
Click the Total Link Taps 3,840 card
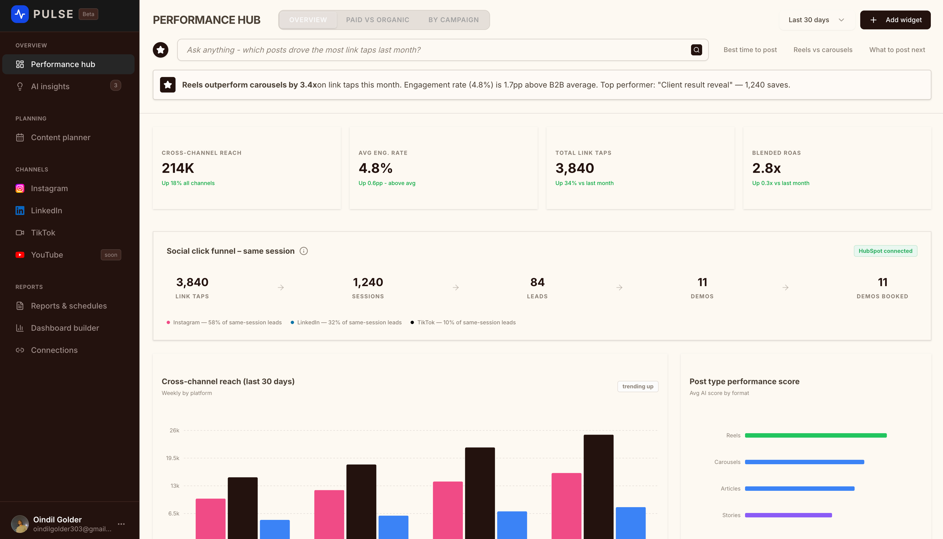640,168
